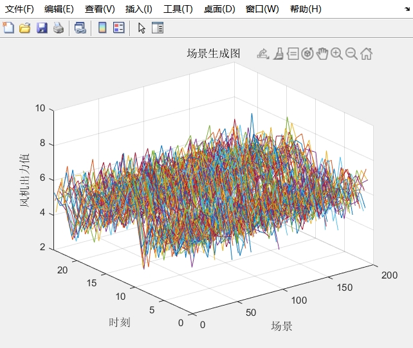This screenshot has width=413, height=348.
Task: Click the tick label 200 on 场景 axis
Action: 389,275
